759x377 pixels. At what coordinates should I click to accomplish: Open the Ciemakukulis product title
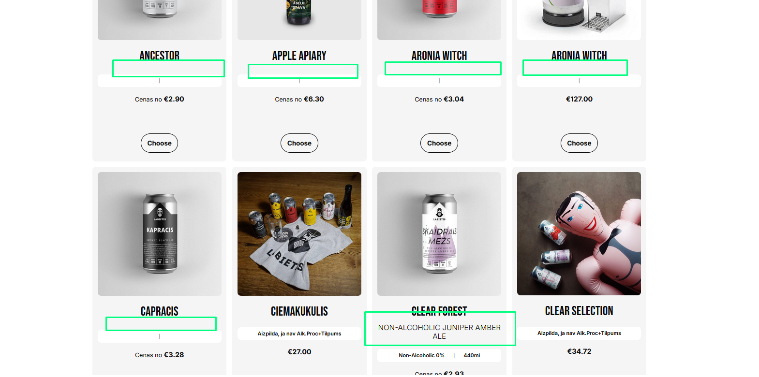pyautogui.click(x=299, y=311)
